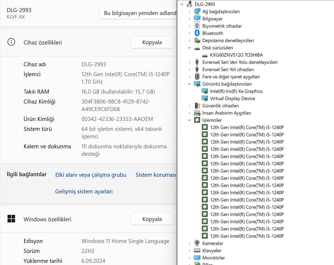The height and width of the screenshot is (265, 334).
Task: Open the Gelişmiş sistem ayarları link
Action: coord(84,192)
